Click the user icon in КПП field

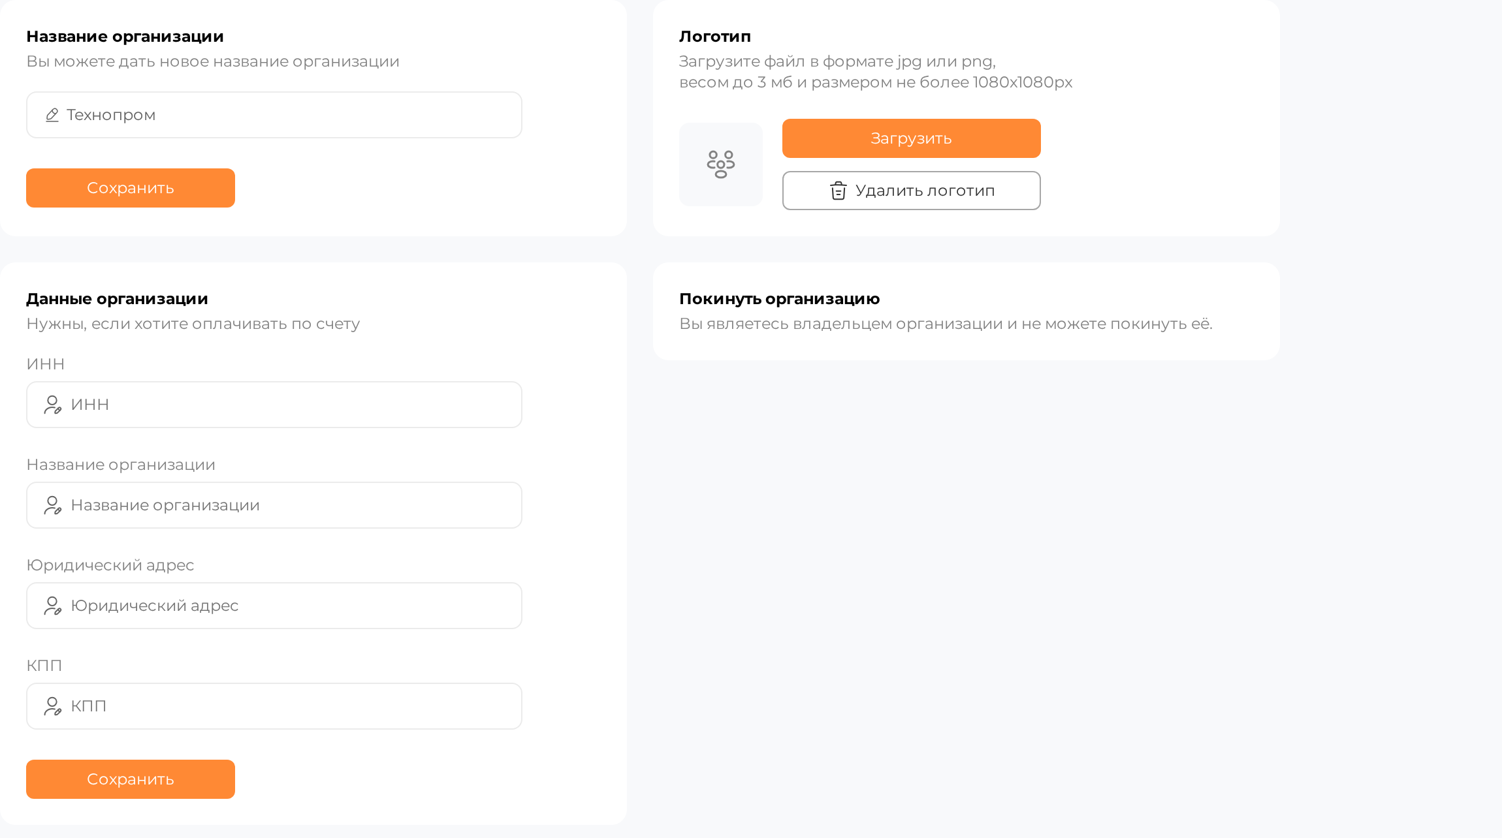click(x=53, y=706)
